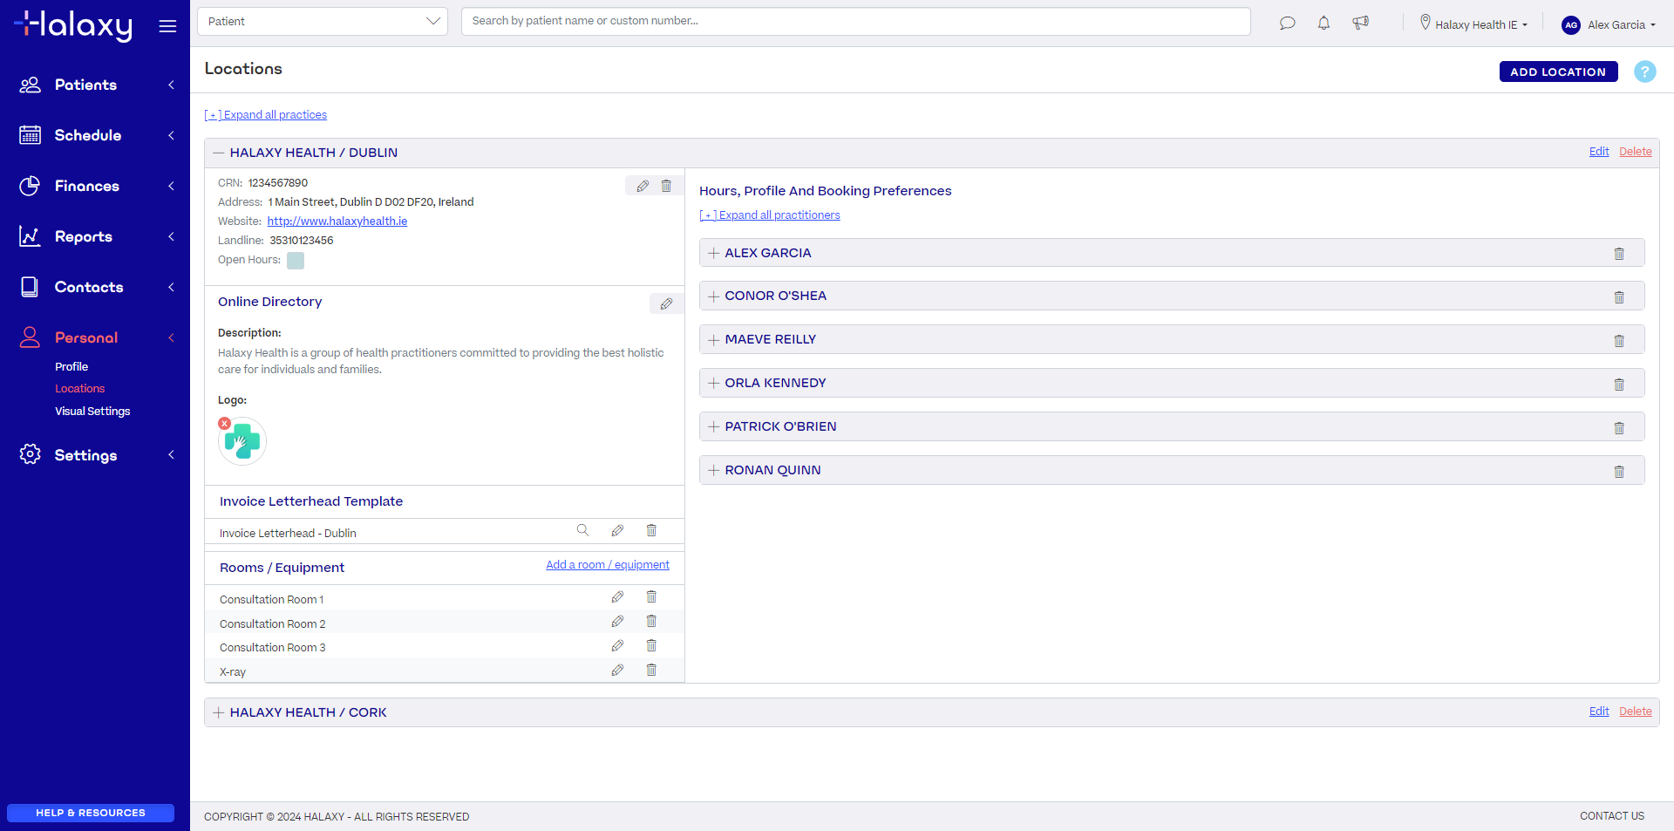Expand Orla Kennedy practitioner row
The height and width of the screenshot is (831, 1674).
click(x=713, y=384)
